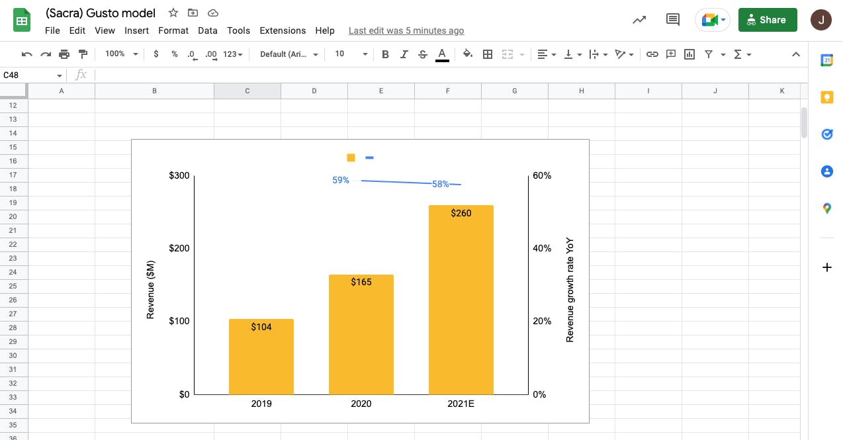Open the functions sigma dropdown
This screenshot has height=440, width=843.
point(742,54)
